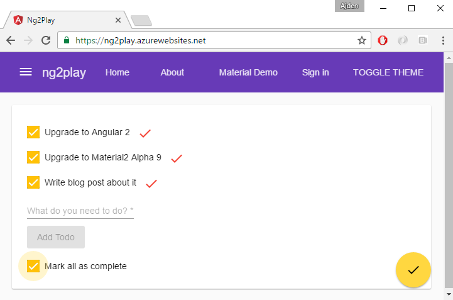Go to the Home page
The width and height of the screenshot is (453, 300).
pos(117,72)
